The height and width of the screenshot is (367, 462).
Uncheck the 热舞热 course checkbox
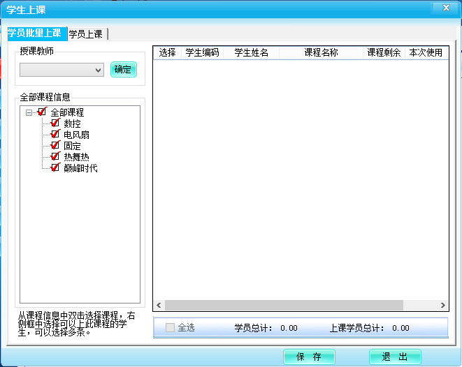click(55, 156)
